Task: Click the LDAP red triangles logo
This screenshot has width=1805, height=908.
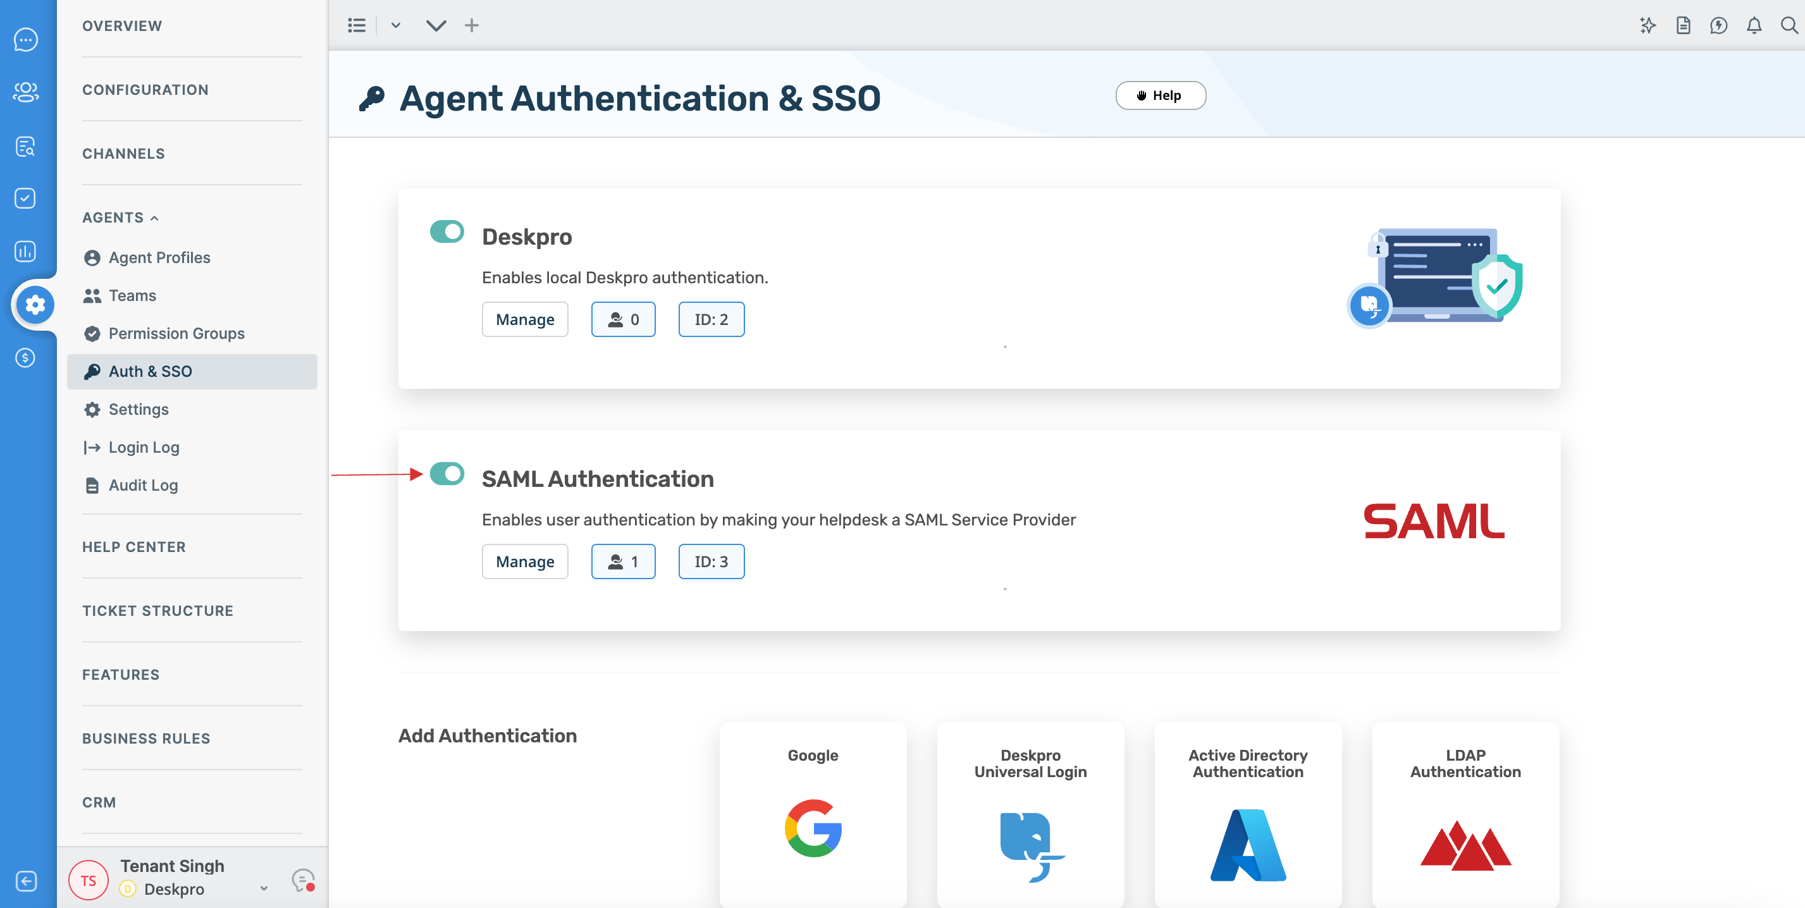Action: (x=1465, y=845)
